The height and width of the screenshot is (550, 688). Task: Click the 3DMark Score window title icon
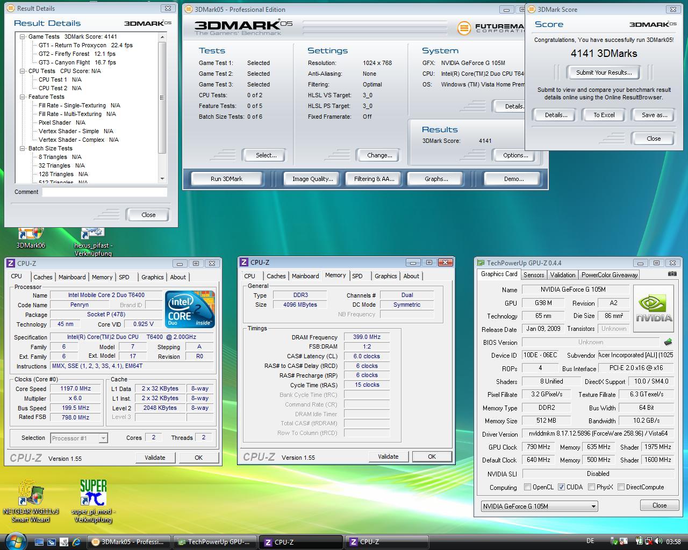click(x=531, y=9)
